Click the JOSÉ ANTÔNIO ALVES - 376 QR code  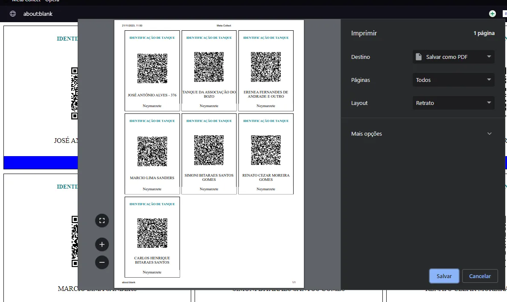[x=152, y=69]
